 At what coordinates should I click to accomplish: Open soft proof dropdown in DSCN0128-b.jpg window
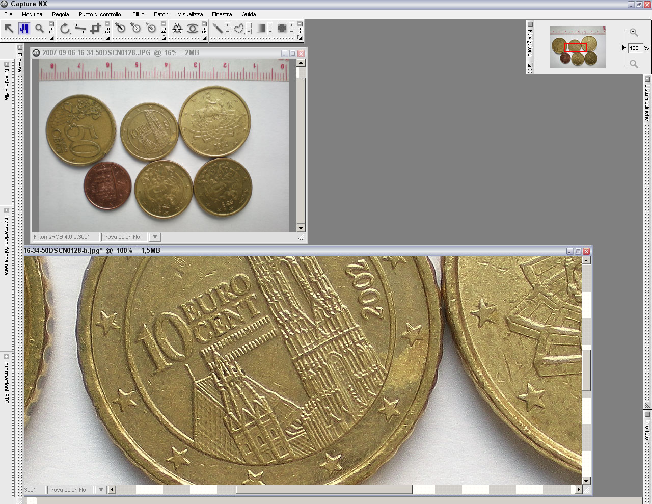[101, 490]
